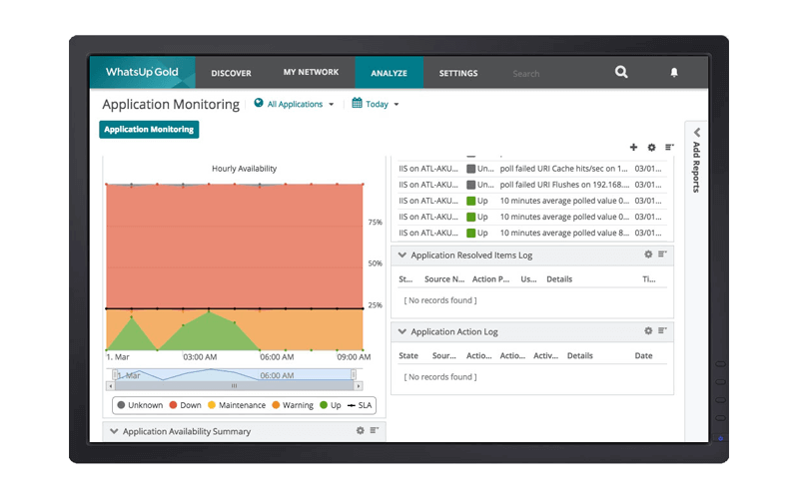Select row 'poll failed URI Cache hits/sec'
799x499 pixels.
[x=530, y=169]
